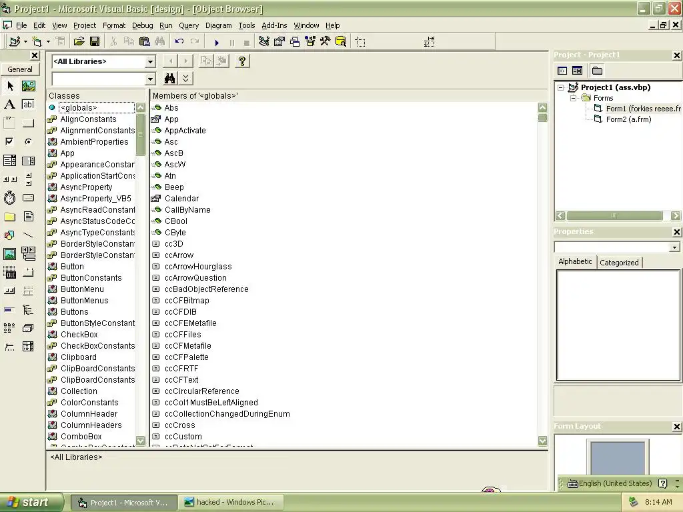This screenshot has width=683, height=512.
Task: Click View Code in the Project panel
Action: (562, 71)
